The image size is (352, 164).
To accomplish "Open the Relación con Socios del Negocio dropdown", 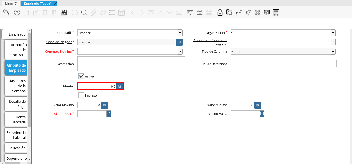I will [333, 42].
